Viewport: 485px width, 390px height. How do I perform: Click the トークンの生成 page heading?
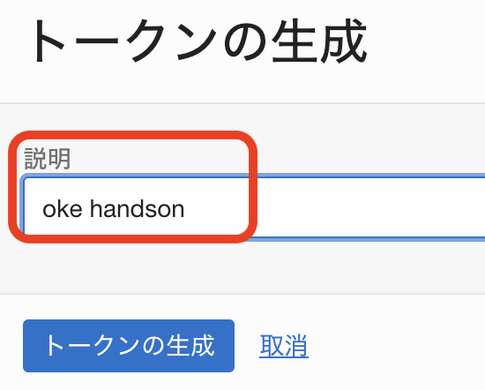coord(198,41)
